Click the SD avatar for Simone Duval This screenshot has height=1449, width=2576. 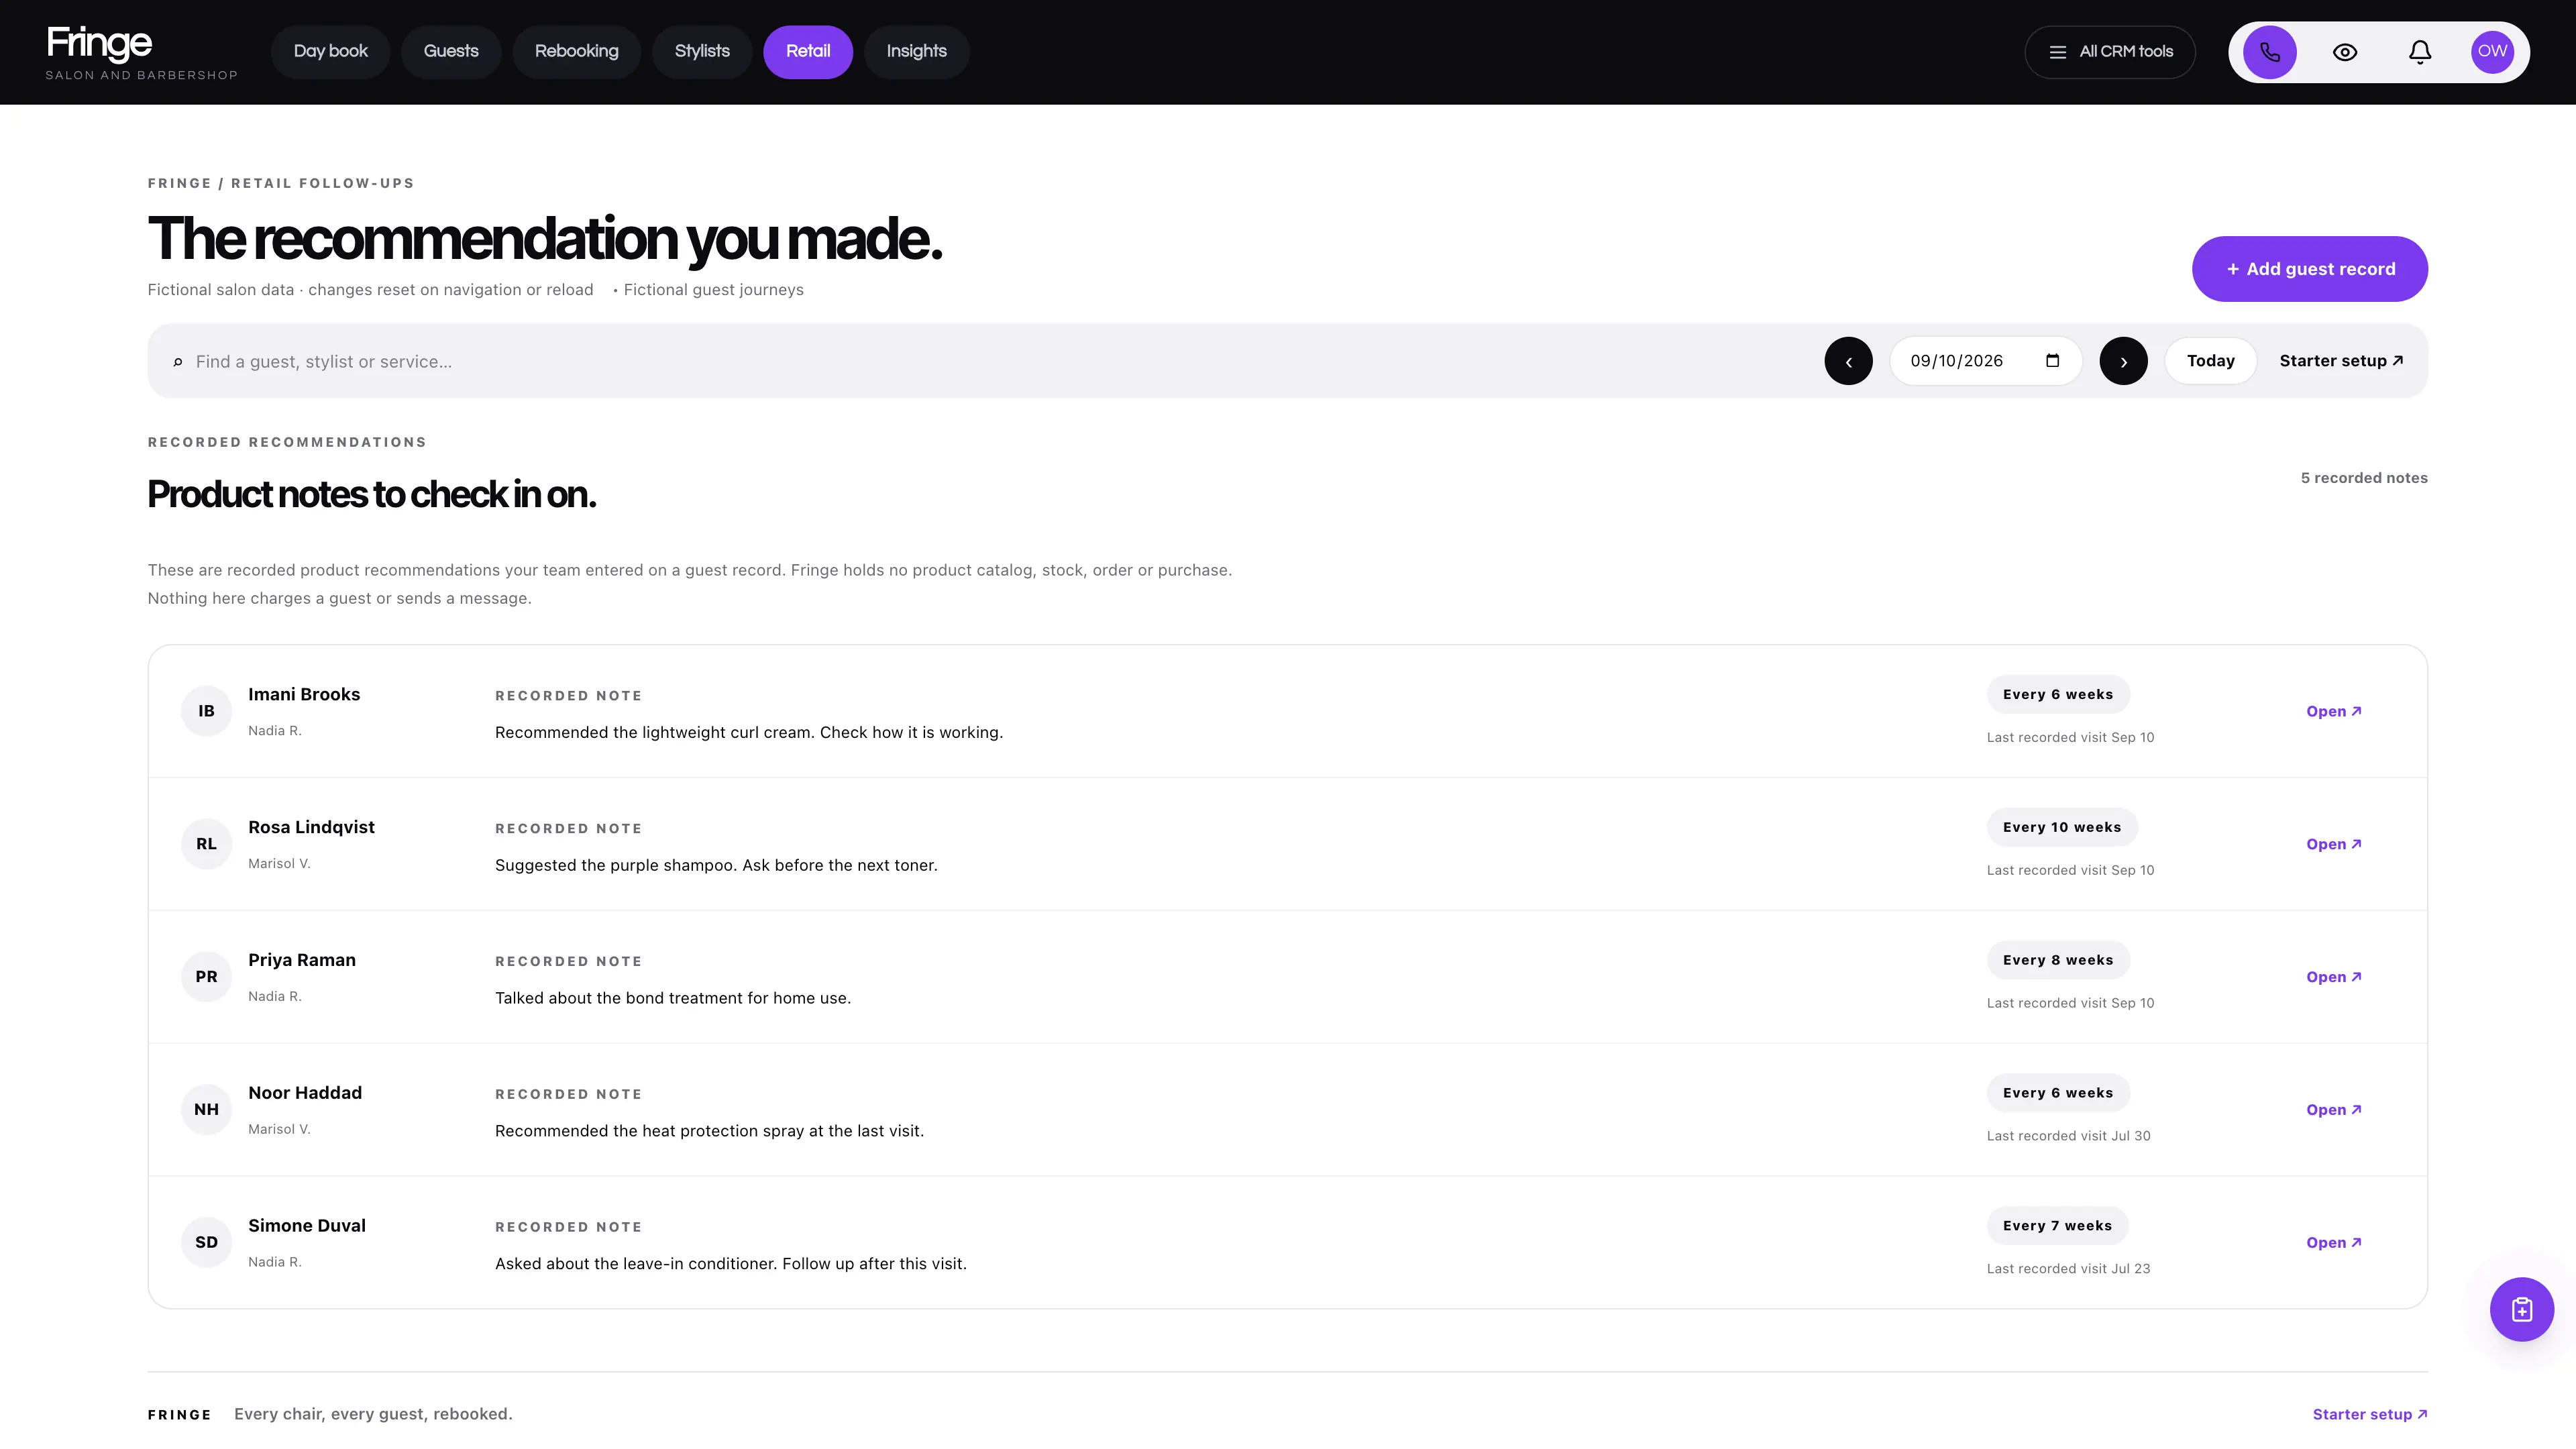pos(206,1243)
